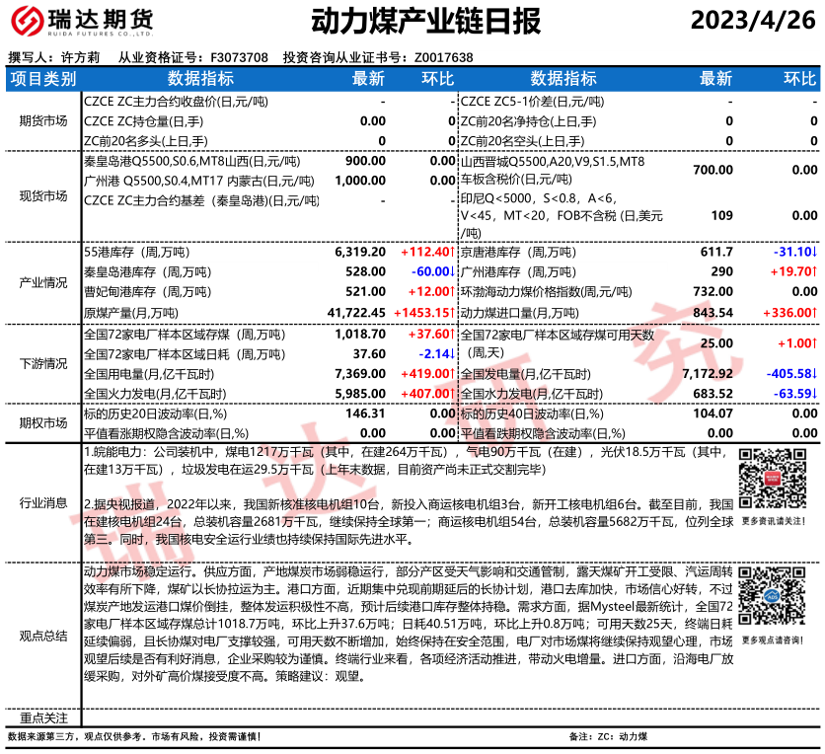This screenshot has height=754, width=825.
Task: Click the report title 动力煤产业链日报
Action: click(412, 22)
